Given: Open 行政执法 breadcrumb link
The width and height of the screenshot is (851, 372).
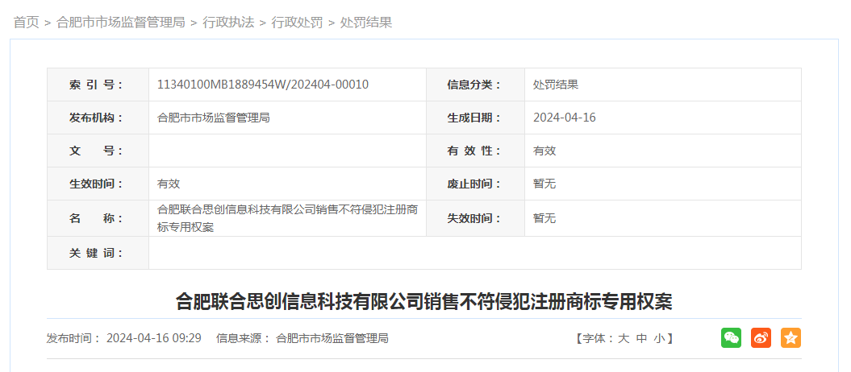Looking at the screenshot, I should pos(228,23).
